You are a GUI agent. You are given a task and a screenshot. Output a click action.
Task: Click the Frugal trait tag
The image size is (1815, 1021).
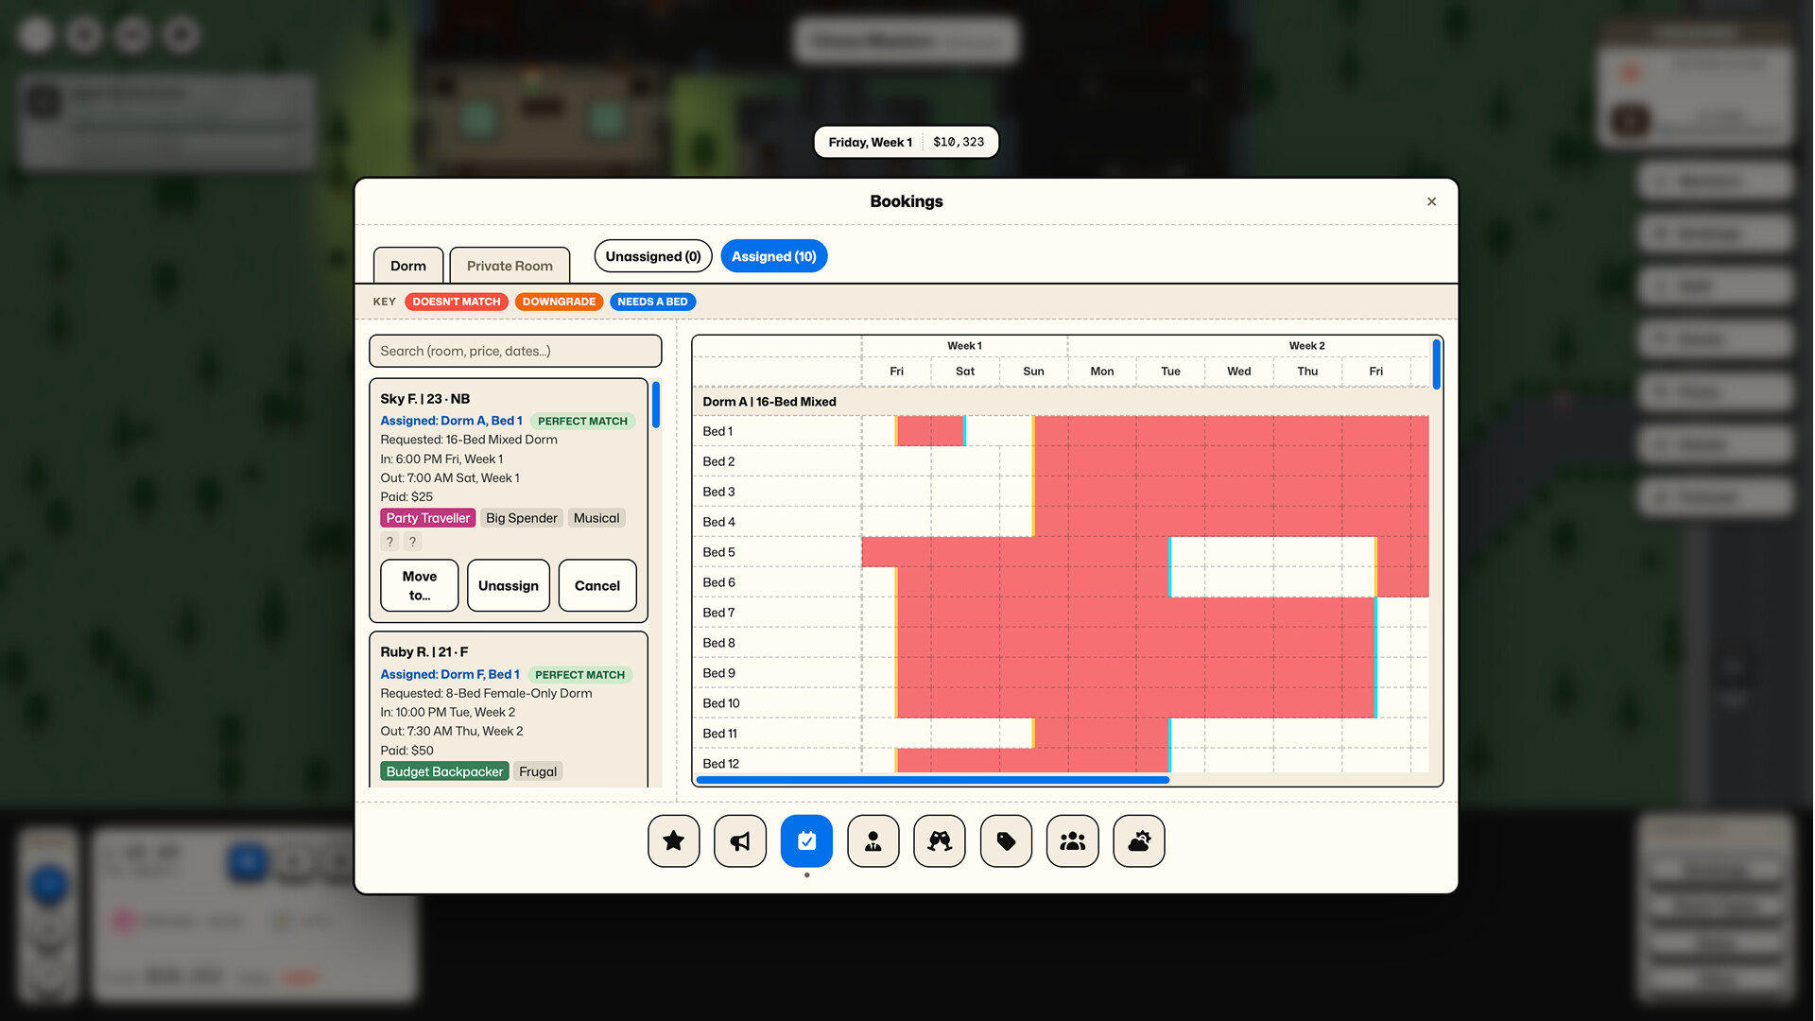click(x=538, y=771)
